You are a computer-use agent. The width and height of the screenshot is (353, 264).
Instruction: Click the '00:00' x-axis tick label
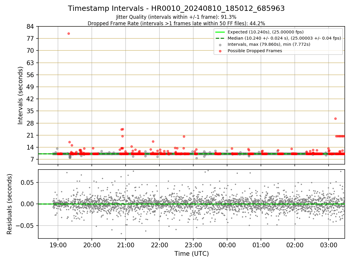click(x=227, y=245)
